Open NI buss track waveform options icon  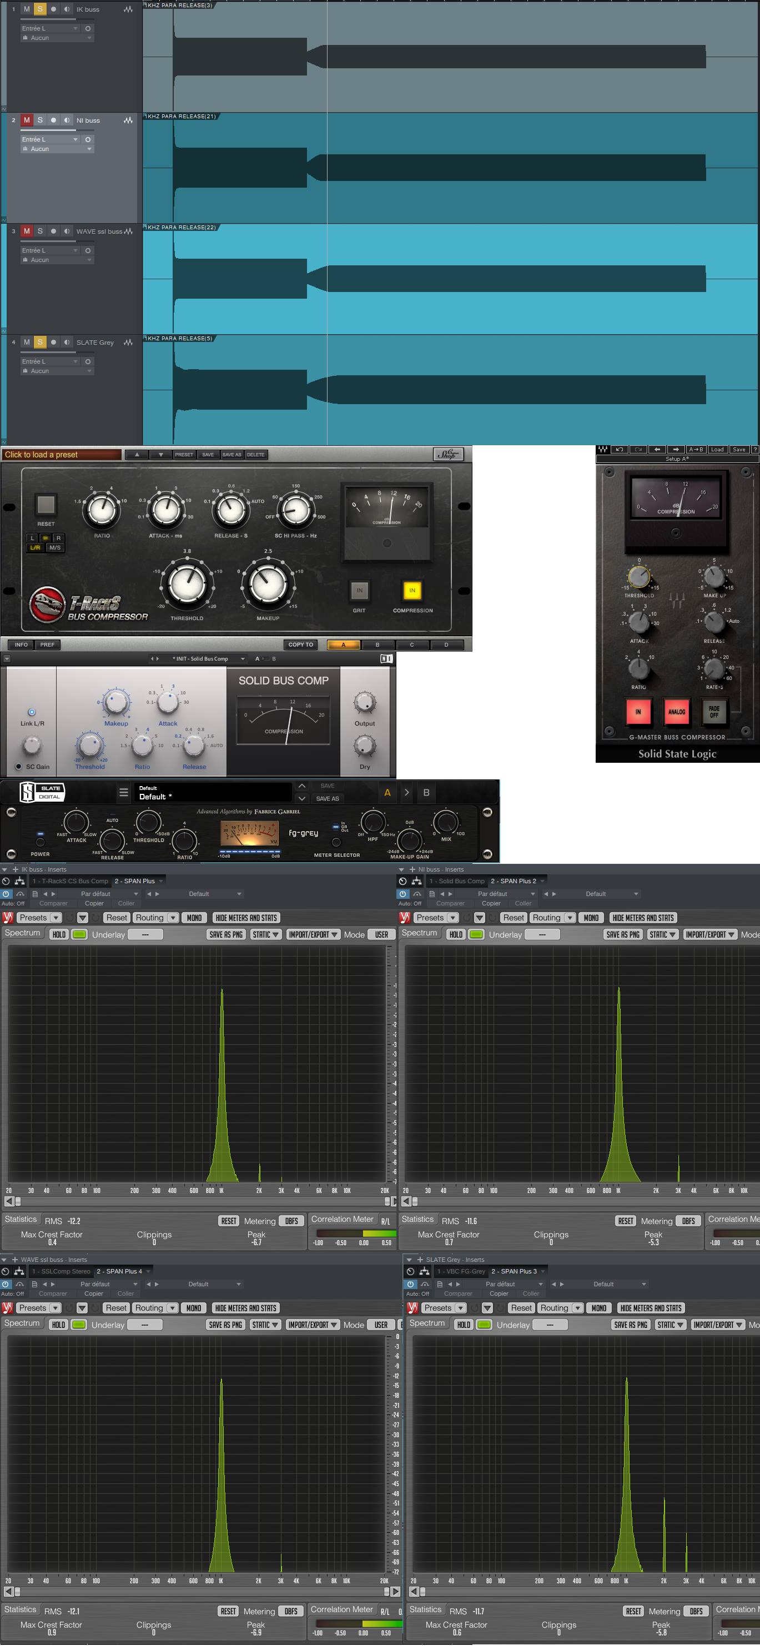[x=128, y=120]
